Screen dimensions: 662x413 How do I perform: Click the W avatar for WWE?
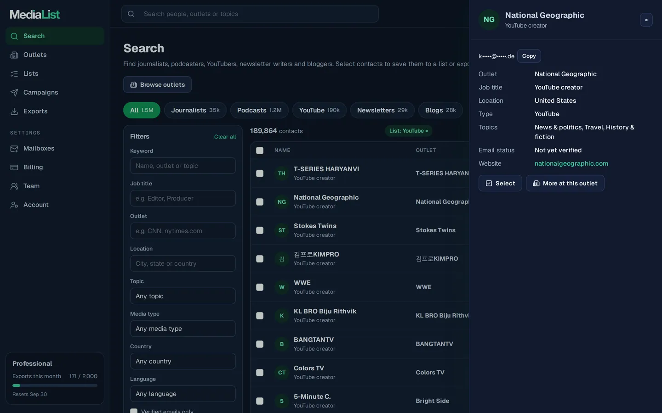[282, 287]
